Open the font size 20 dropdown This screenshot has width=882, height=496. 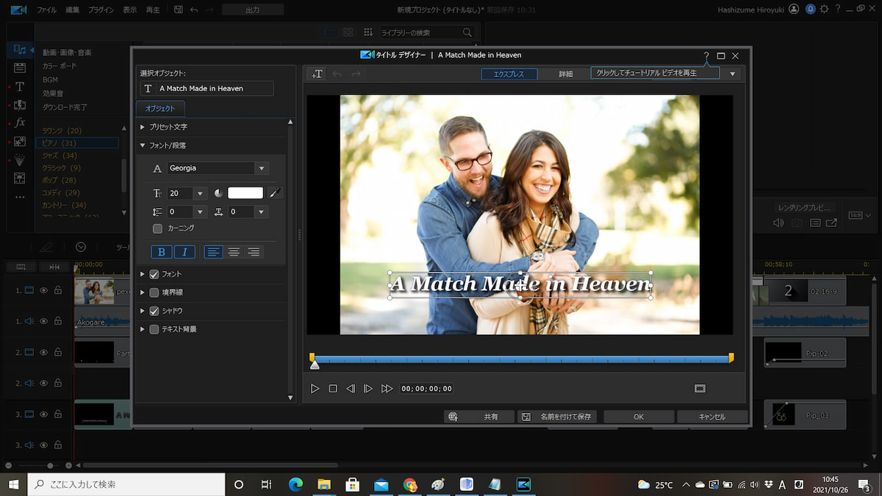point(200,193)
